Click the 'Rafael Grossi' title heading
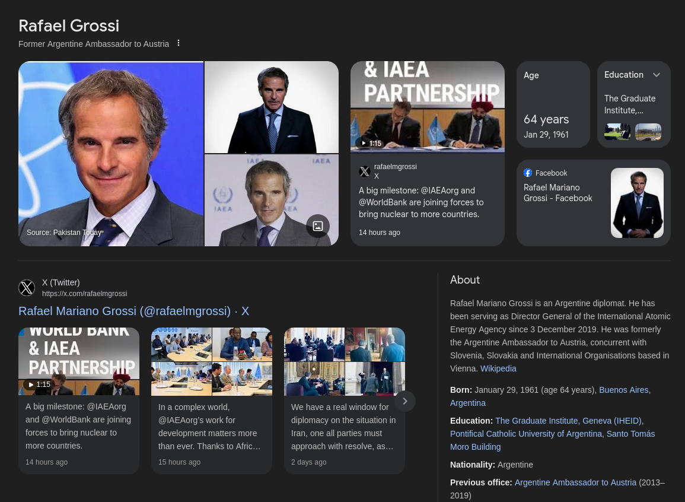Viewport: 685px width, 502px height. point(69,26)
